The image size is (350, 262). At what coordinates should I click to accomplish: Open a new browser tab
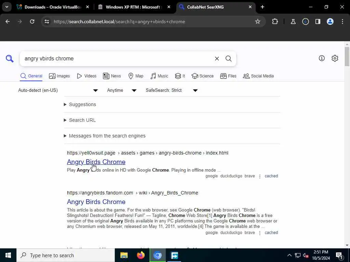pos(262,7)
